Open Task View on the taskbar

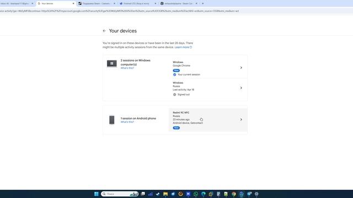[x=143, y=194]
